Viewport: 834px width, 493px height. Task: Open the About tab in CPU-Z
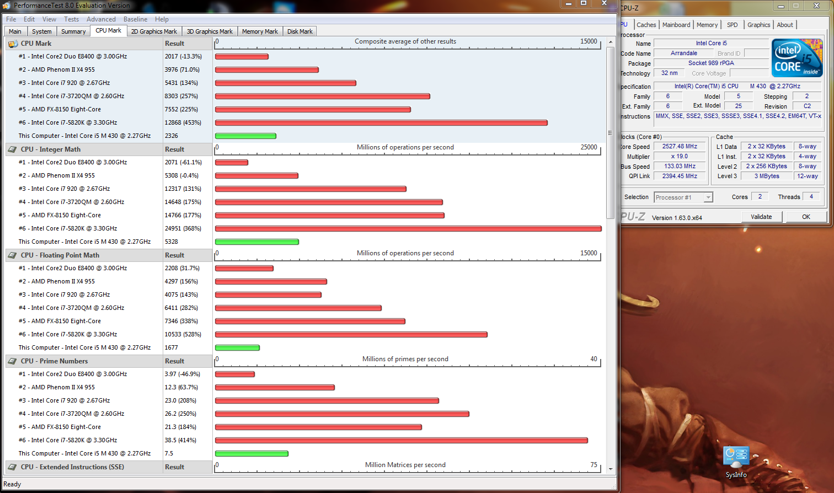785,25
